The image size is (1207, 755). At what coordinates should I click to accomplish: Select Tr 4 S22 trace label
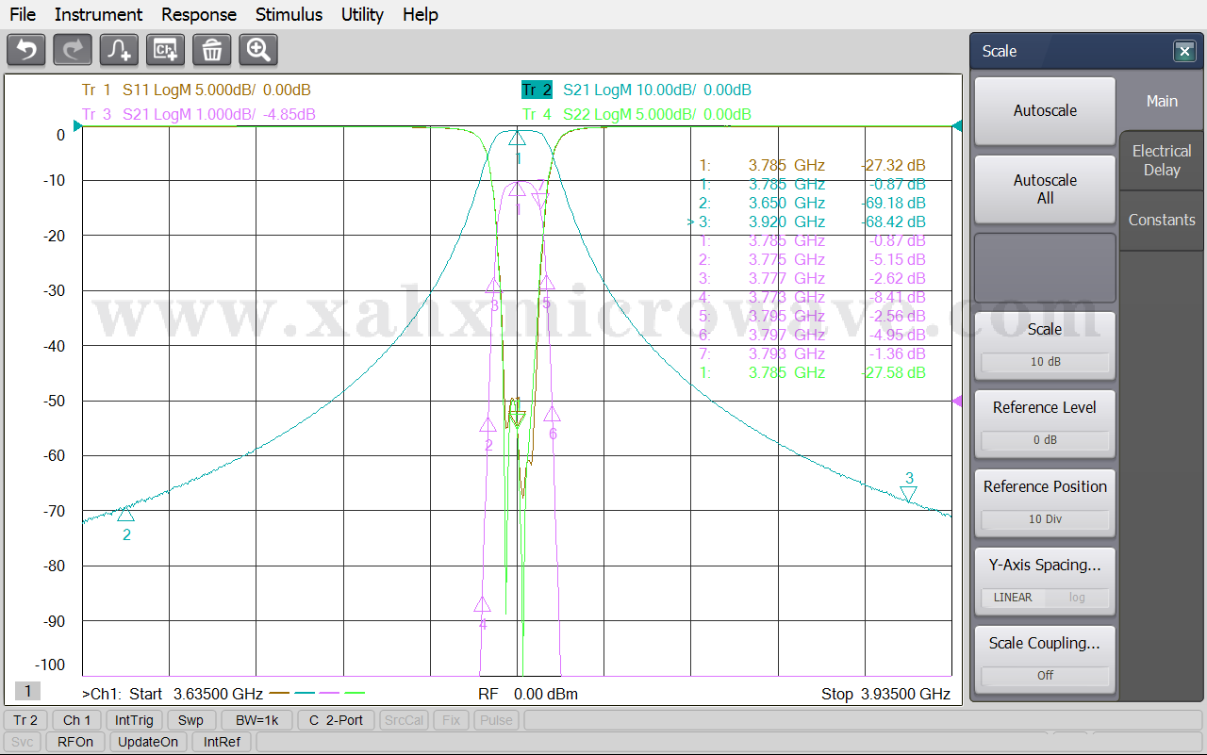[637, 115]
